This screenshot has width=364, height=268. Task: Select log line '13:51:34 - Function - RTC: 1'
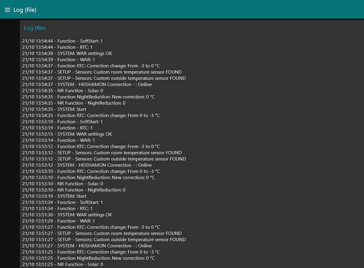(x=57, y=208)
